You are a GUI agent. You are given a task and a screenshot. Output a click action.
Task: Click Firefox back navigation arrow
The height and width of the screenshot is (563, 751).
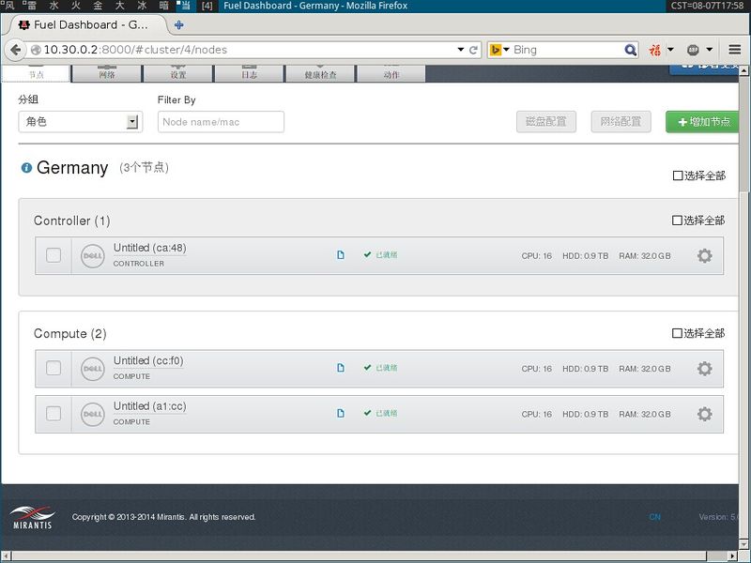tap(16, 50)
